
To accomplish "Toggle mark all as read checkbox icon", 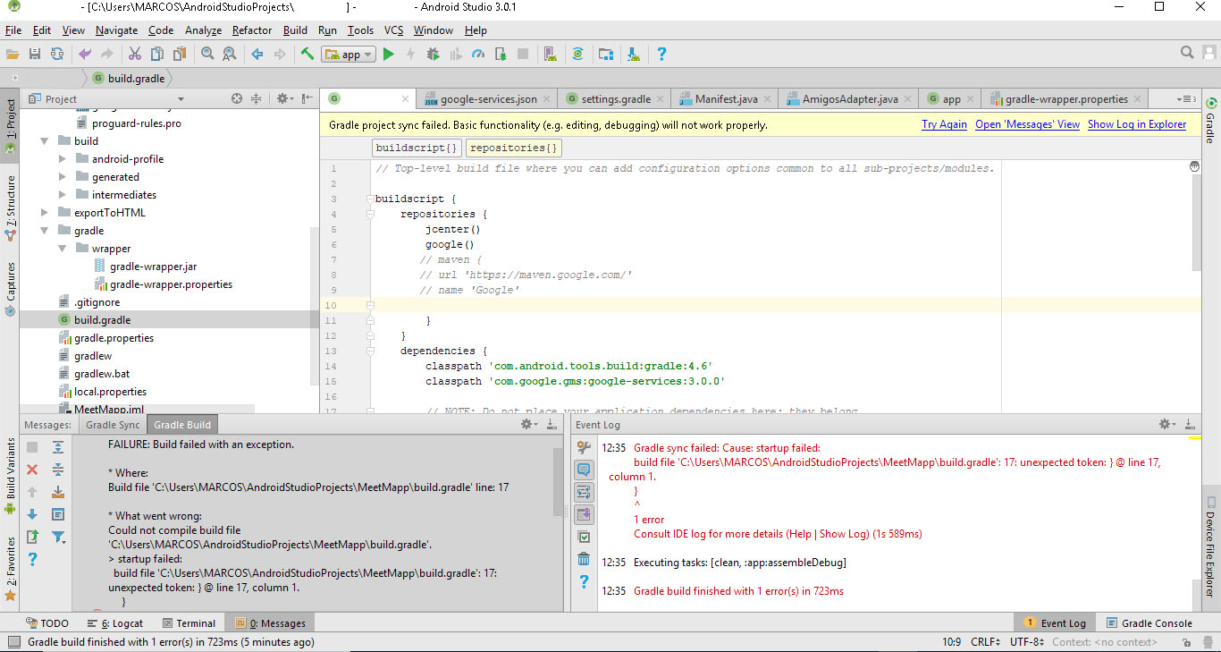I will (x=584, y=537).
